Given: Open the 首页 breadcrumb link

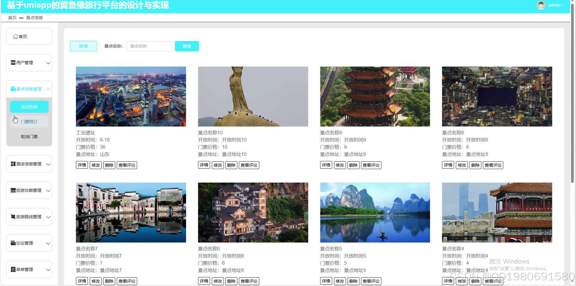Looking at the screenshot, I should pyautogui.click(x=12, y=17).
